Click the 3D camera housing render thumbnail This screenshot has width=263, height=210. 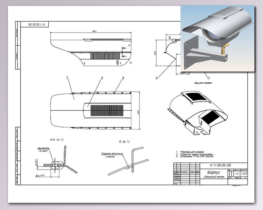(x=217, y=38)
